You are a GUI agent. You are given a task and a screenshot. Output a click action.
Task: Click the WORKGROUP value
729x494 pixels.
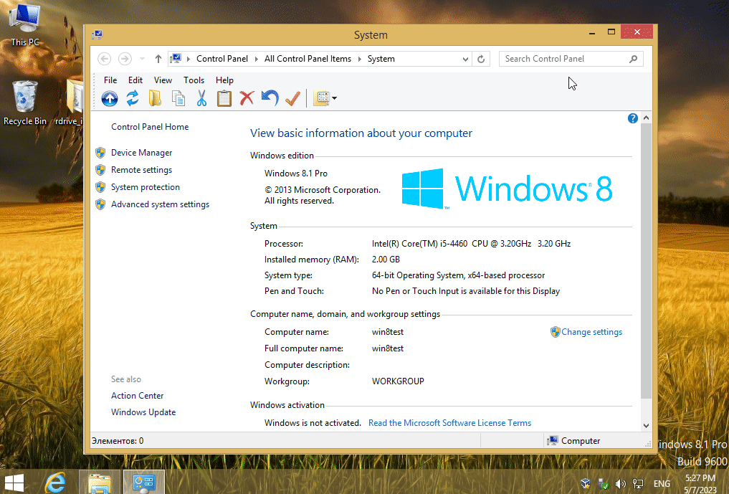[398, 381]
